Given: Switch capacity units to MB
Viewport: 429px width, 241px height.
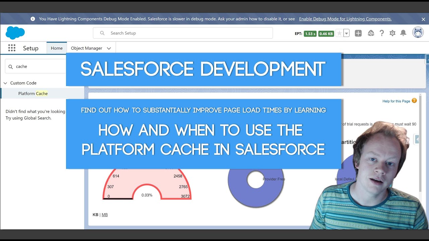Looking at the screenshot, I should [105, 215].
